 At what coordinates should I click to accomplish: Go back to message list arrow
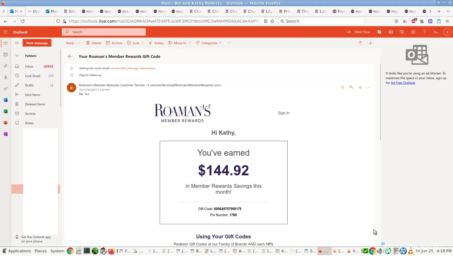click(x=70, y=56)
